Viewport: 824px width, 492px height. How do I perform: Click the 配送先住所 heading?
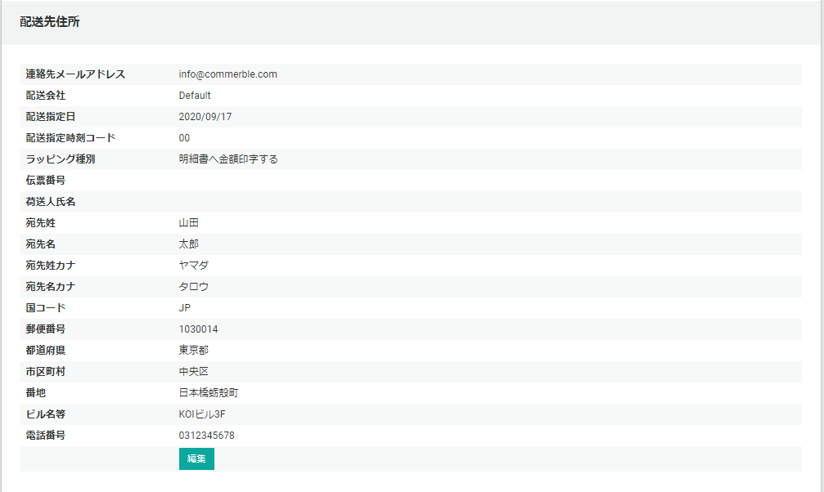tap(50, 22)
